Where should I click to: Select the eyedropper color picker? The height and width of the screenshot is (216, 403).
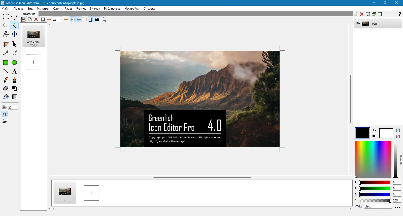coord(6,52)
